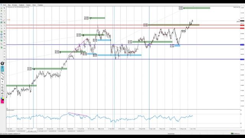245x138 pixels.
Task: Click the zoom out magnifier icon
Action: pyautogui.click(x=2, y=20)
